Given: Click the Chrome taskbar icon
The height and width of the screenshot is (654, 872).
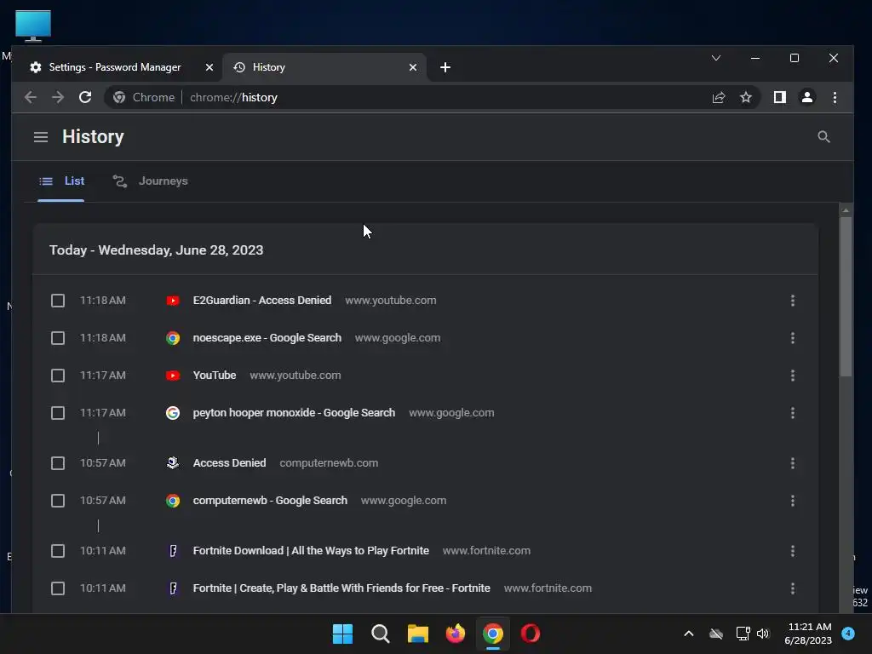Looking at the screenshot, I should pyautogui.click(x=493, y=634).
